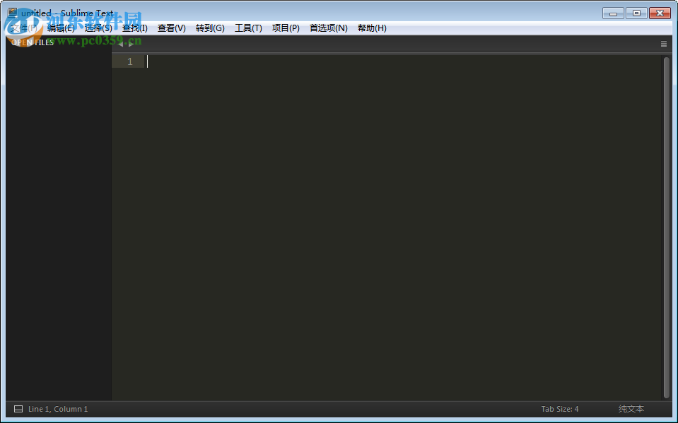Open the 查看(V) menu

pos(170,28)
